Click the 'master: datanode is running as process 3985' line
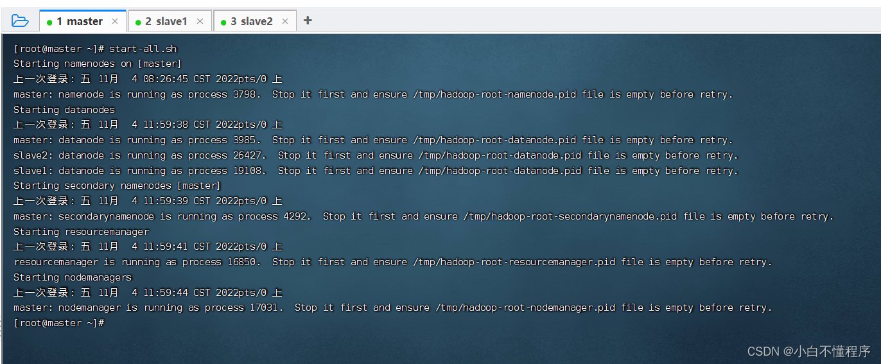The image size is (881, 364). tap(373, 140)
